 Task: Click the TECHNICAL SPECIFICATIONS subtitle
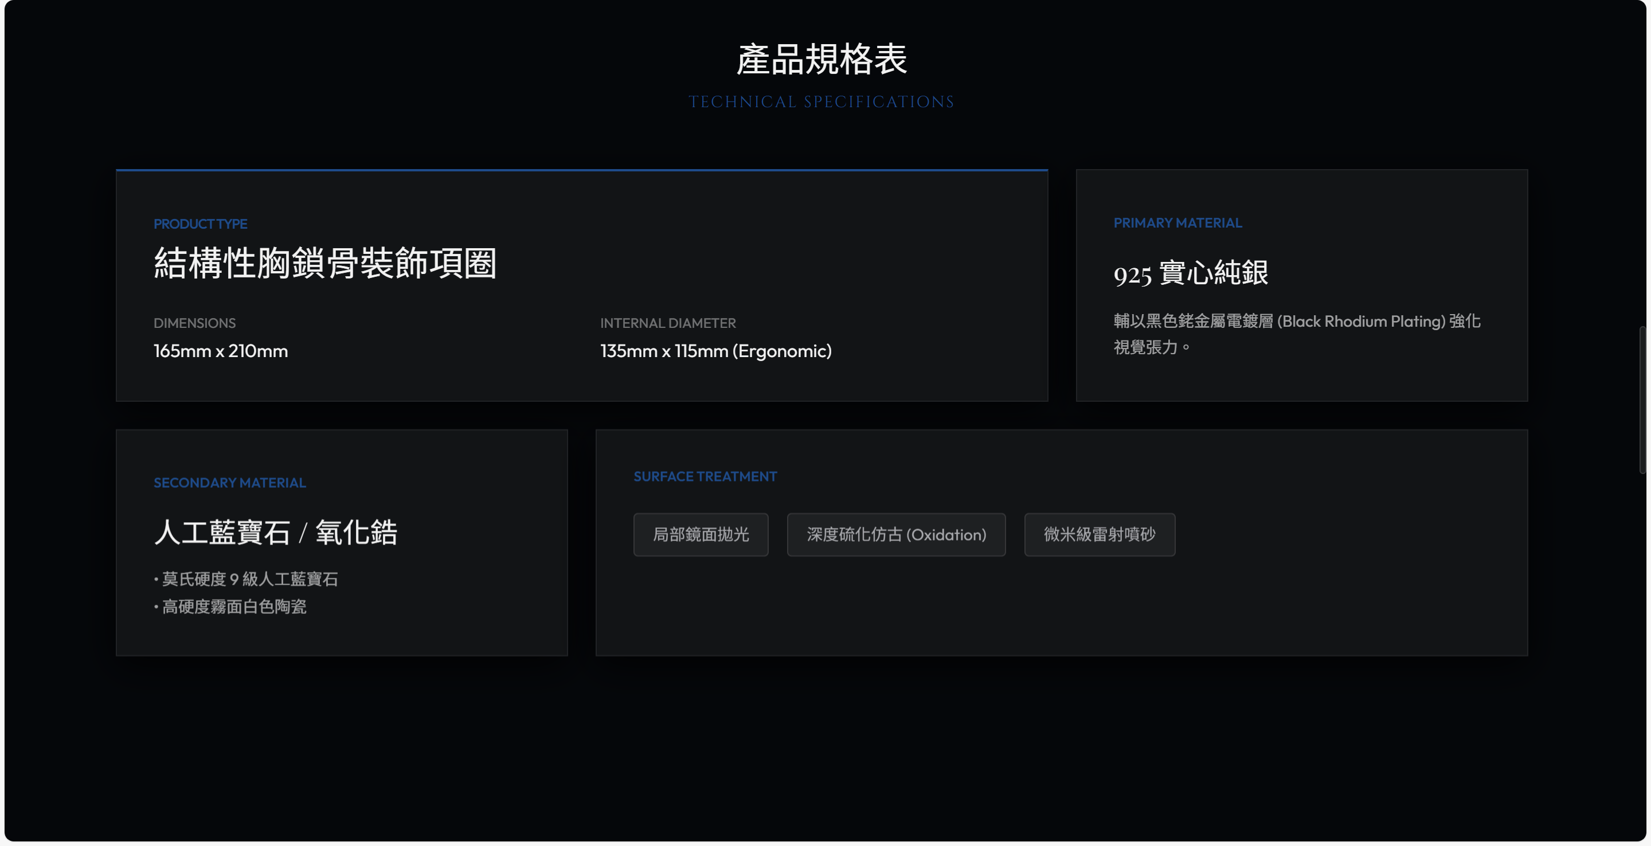point(821,102)
